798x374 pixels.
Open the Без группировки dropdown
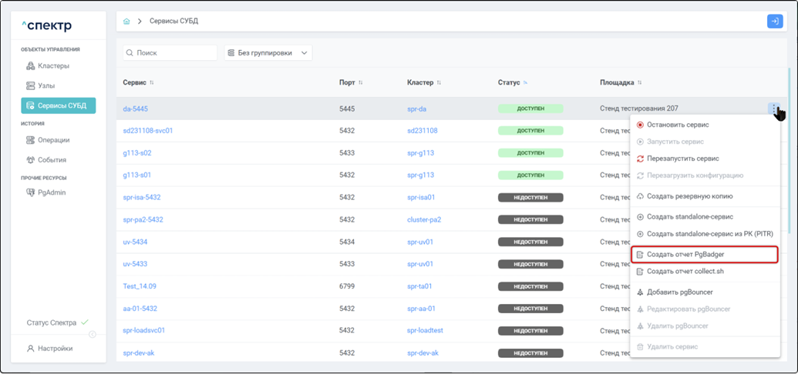pyautogui.click(x=268, y=53)
